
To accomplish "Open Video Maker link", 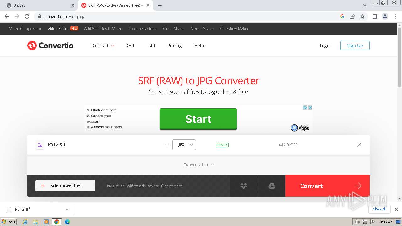I will (173, 29).
